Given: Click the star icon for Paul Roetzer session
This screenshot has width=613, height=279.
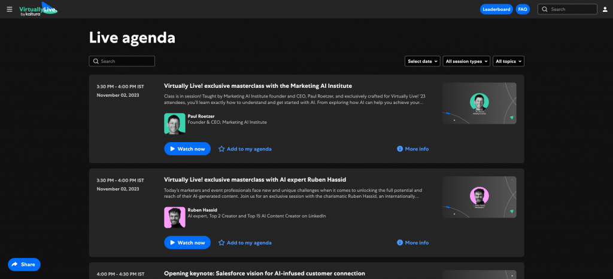Looking at the screenshot, I should 221,149.
